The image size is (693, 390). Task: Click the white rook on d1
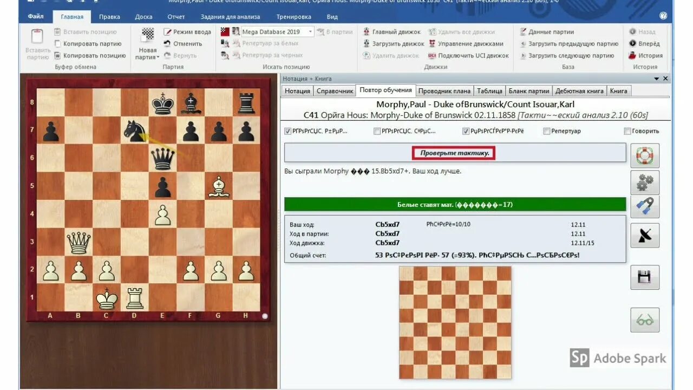coord(134,299)
